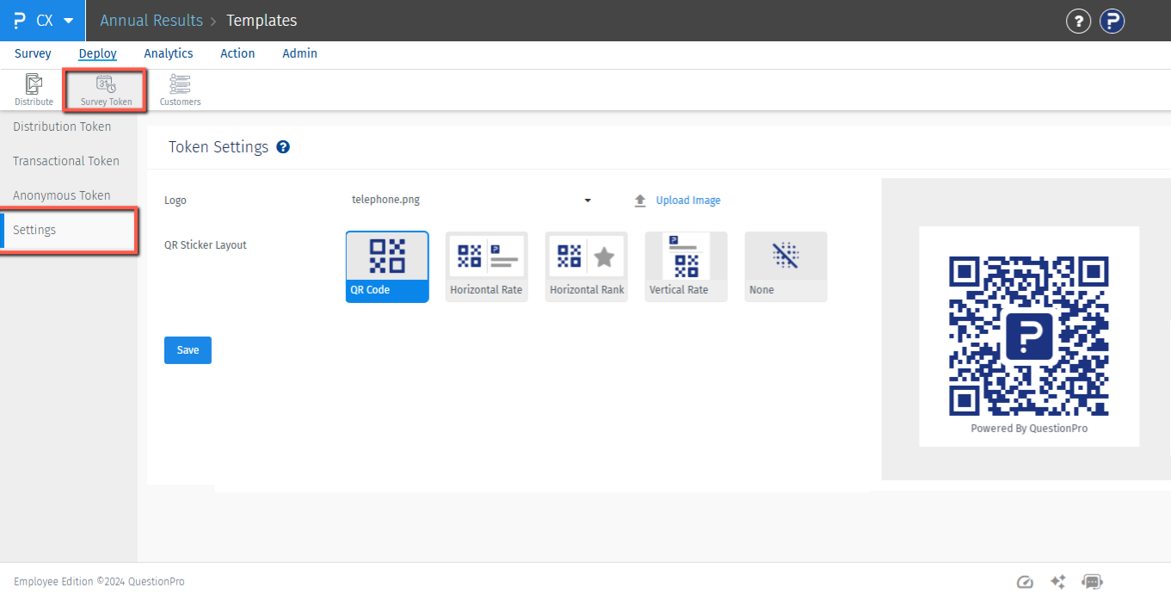Click the sparkle AI icon in footer
Viewport: 1171px width, 600px height.
[x=1058, y=582]
